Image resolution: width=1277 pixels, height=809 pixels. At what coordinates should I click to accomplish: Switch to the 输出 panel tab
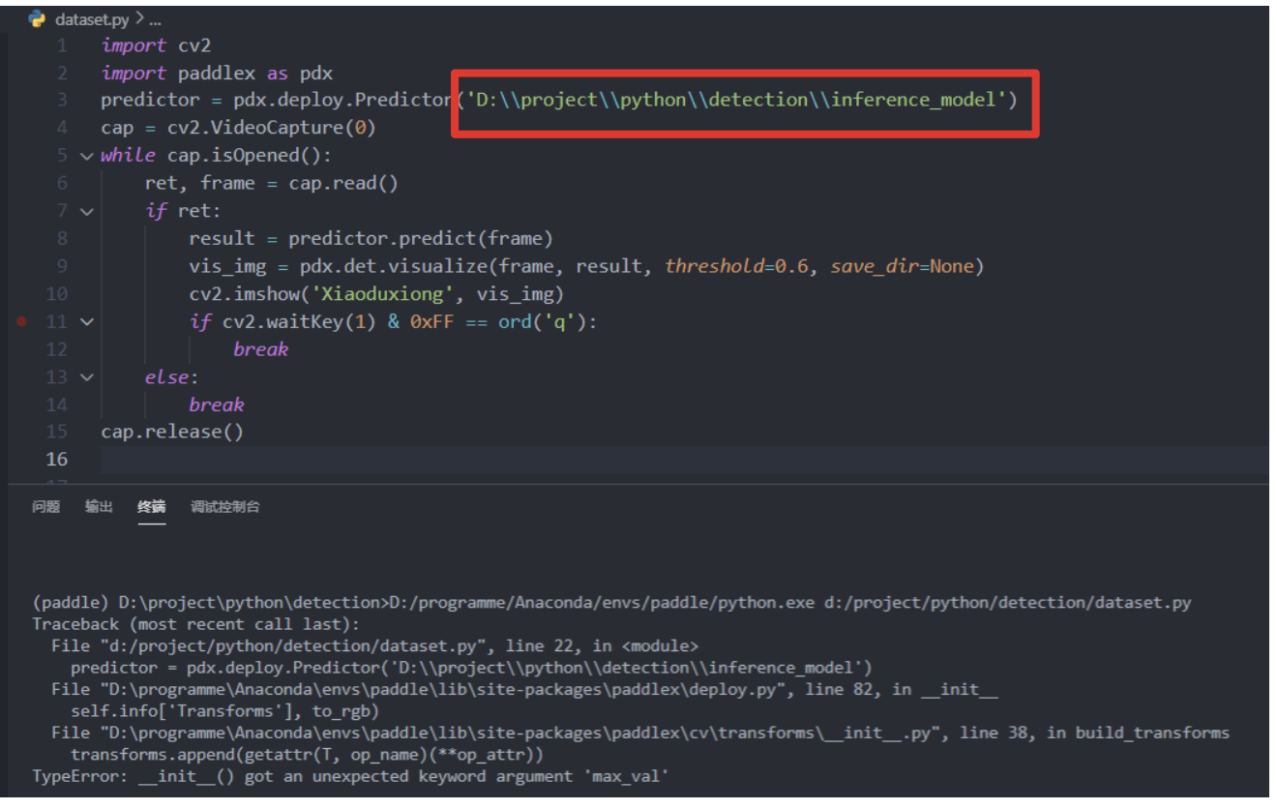click(x=98, y=506)
